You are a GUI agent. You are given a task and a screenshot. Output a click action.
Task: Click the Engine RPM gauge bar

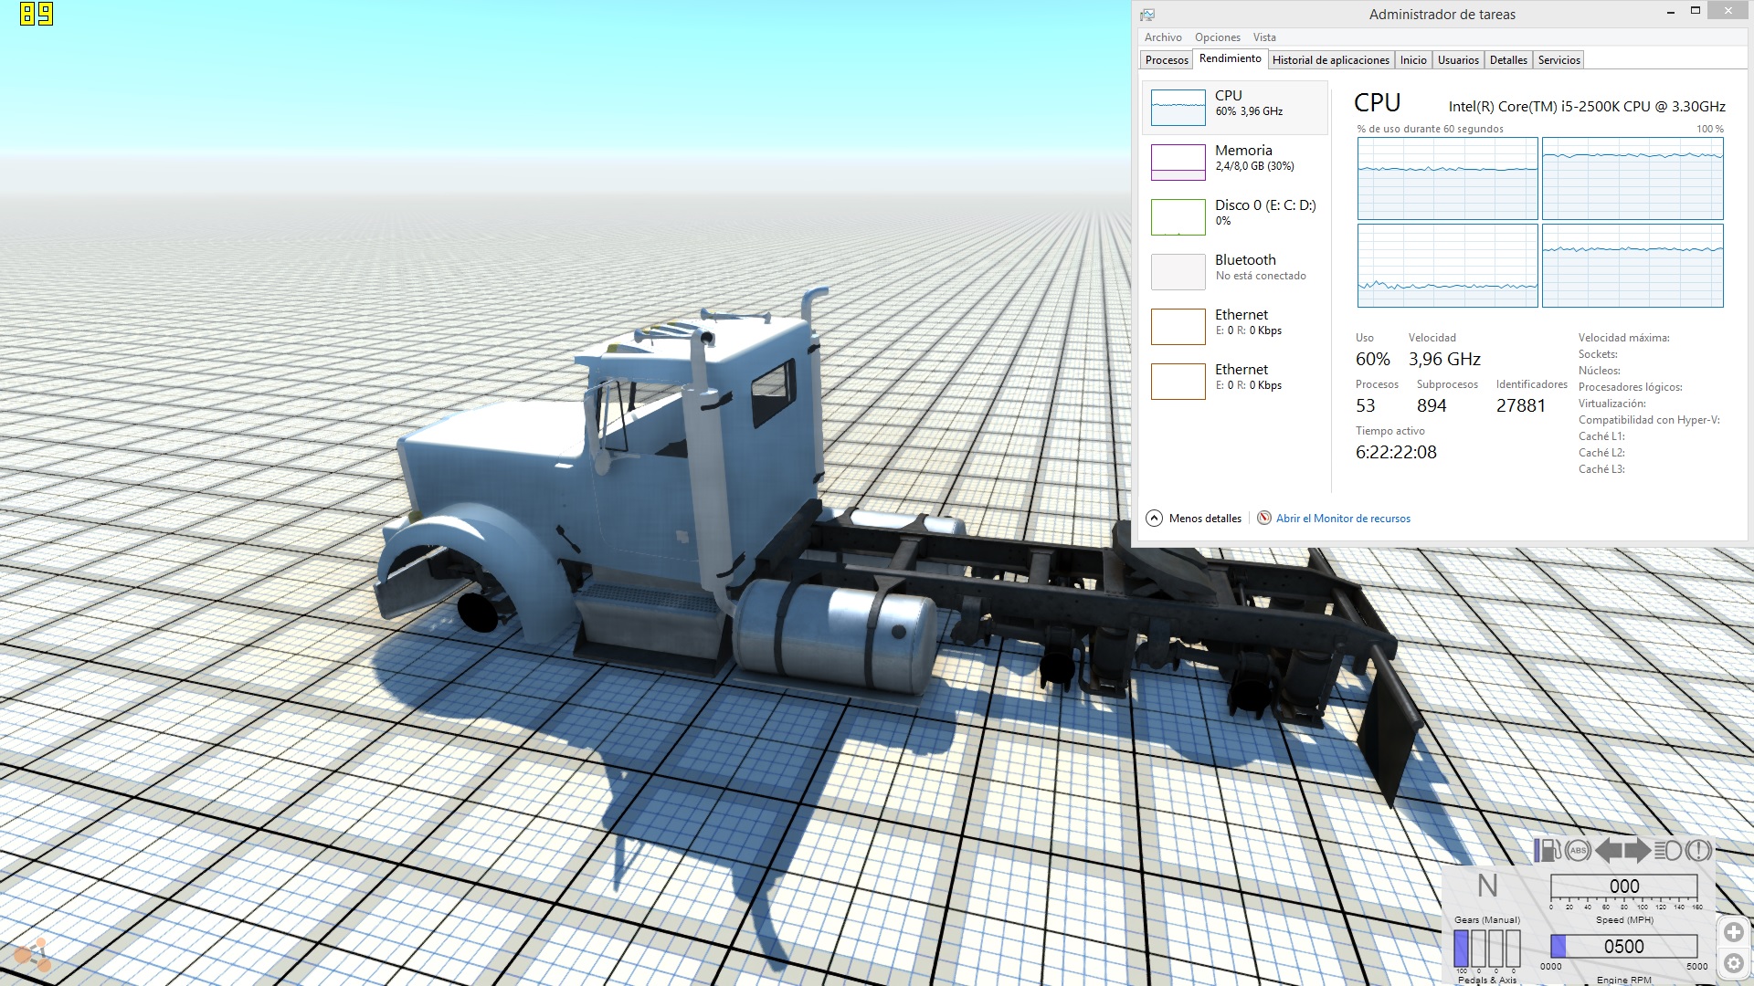[x=1623, y=947]
